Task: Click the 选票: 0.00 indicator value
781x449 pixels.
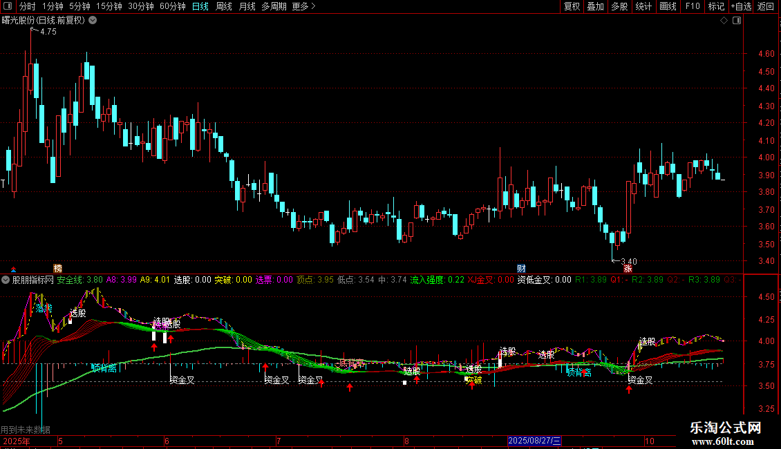Action: click(x=274, y=280)
